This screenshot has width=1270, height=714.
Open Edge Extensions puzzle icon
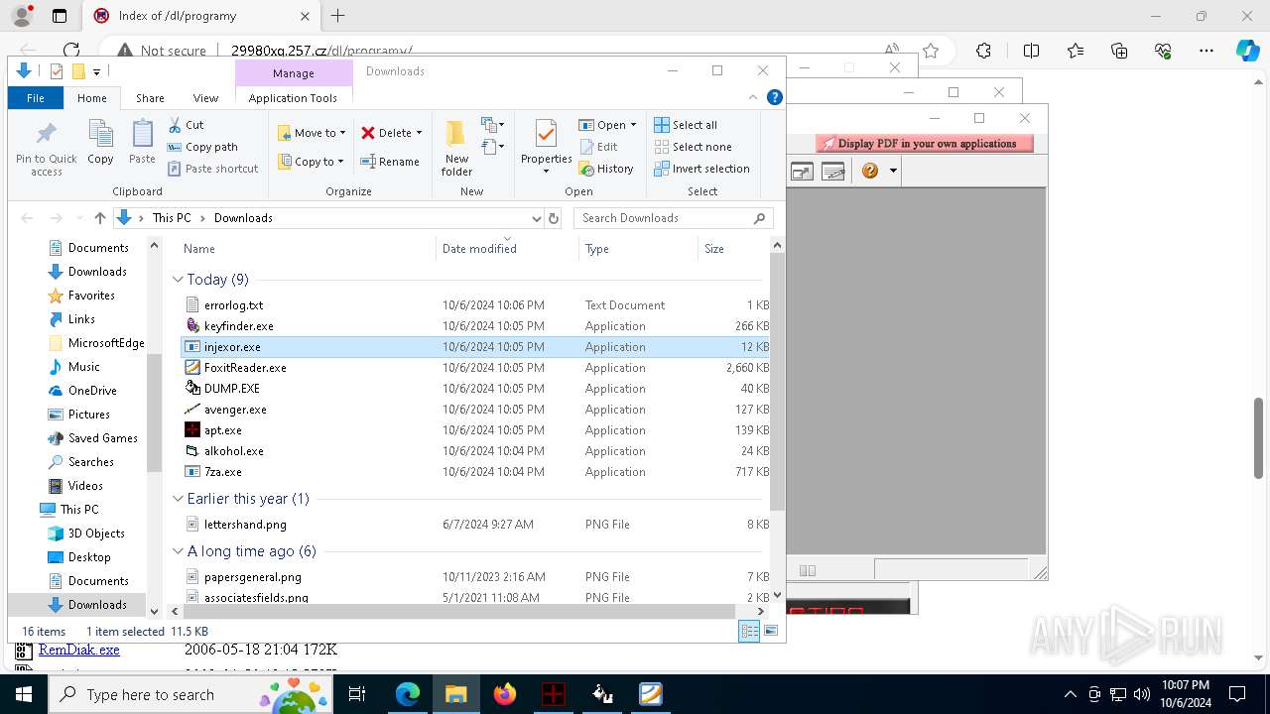[x=983, y=51]
